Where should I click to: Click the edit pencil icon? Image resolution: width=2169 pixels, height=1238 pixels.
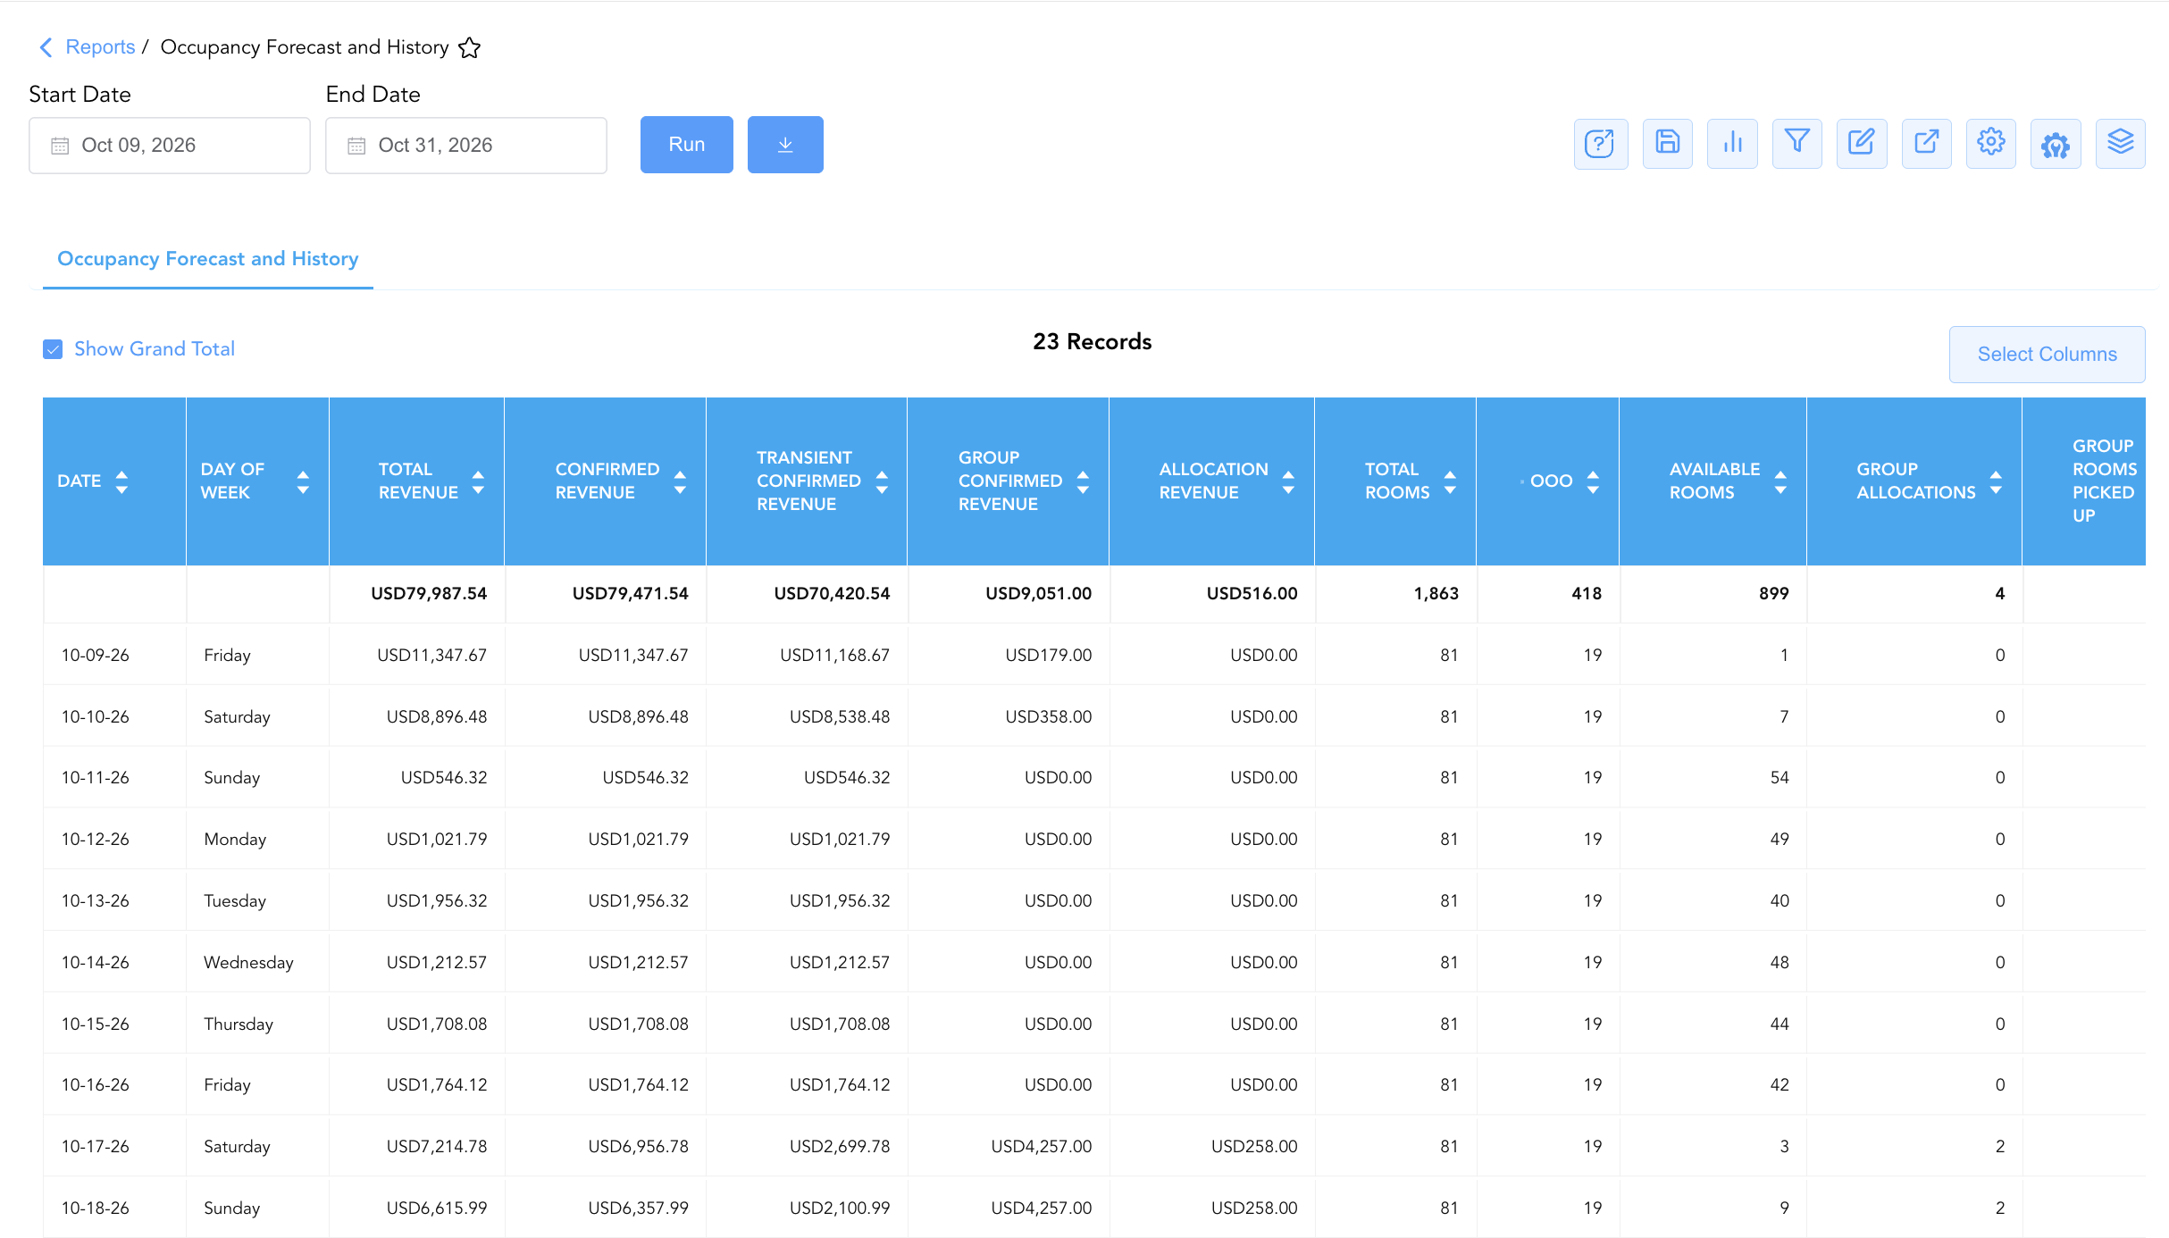coord(1862,144)
